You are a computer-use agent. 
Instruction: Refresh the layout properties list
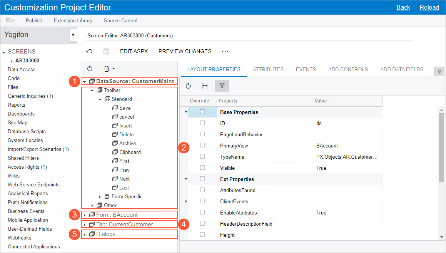(188, 86)
